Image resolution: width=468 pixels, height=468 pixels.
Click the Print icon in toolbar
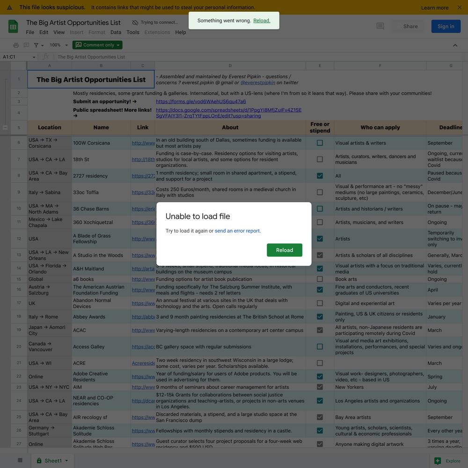pos(16,45)
